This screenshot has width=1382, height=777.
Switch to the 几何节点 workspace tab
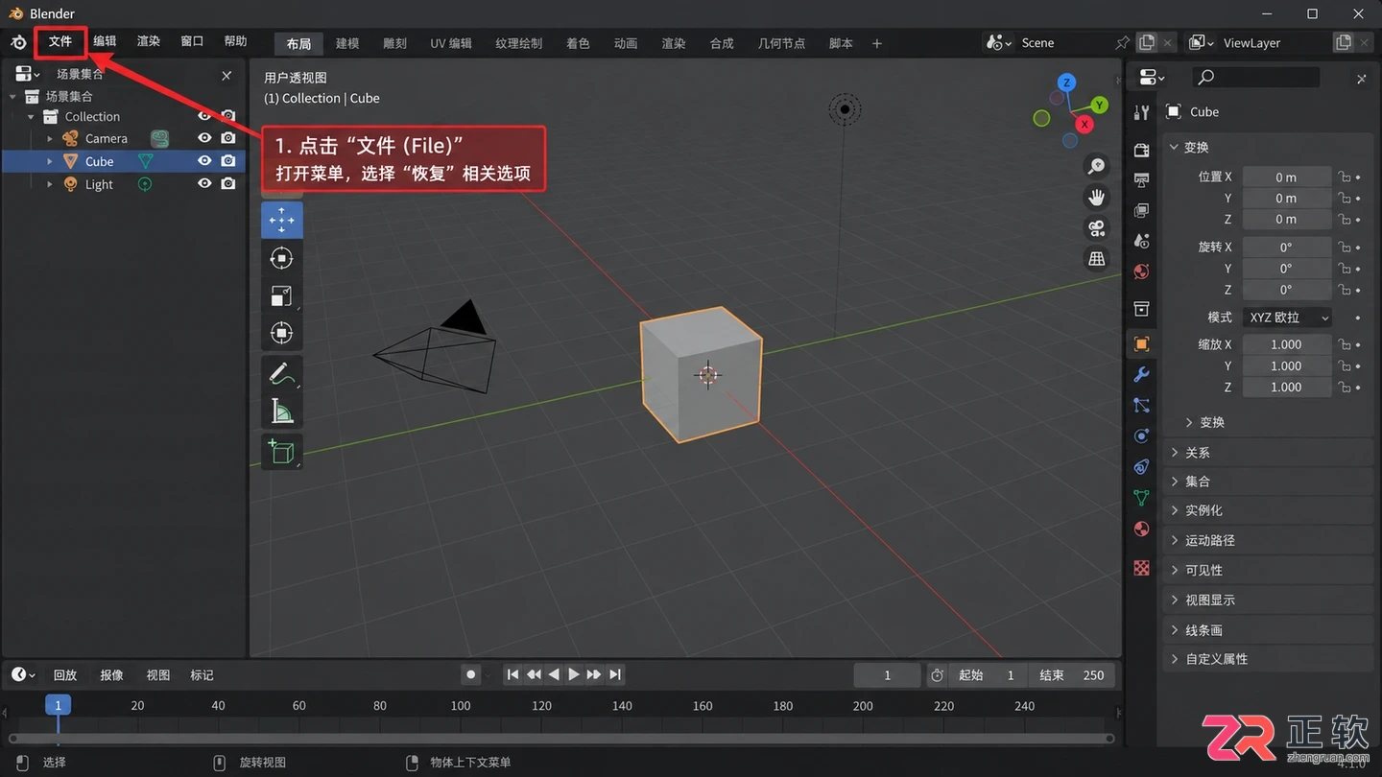click(x=781, y=43)
